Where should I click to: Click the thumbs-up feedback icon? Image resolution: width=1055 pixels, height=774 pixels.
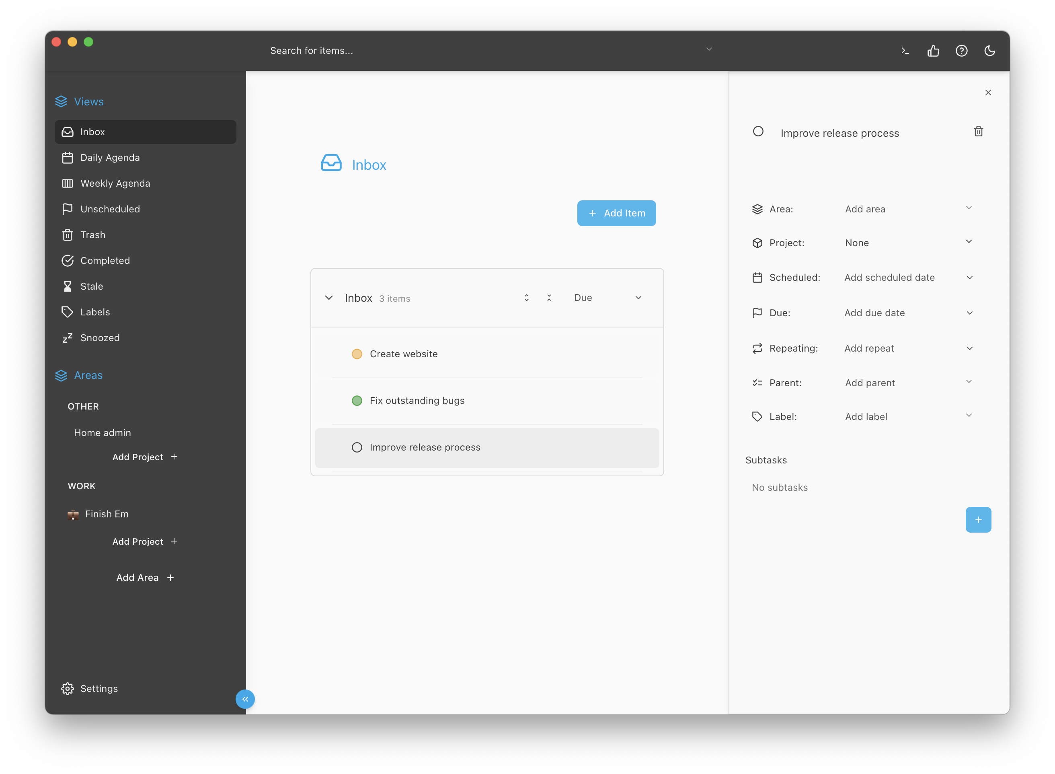933,51
